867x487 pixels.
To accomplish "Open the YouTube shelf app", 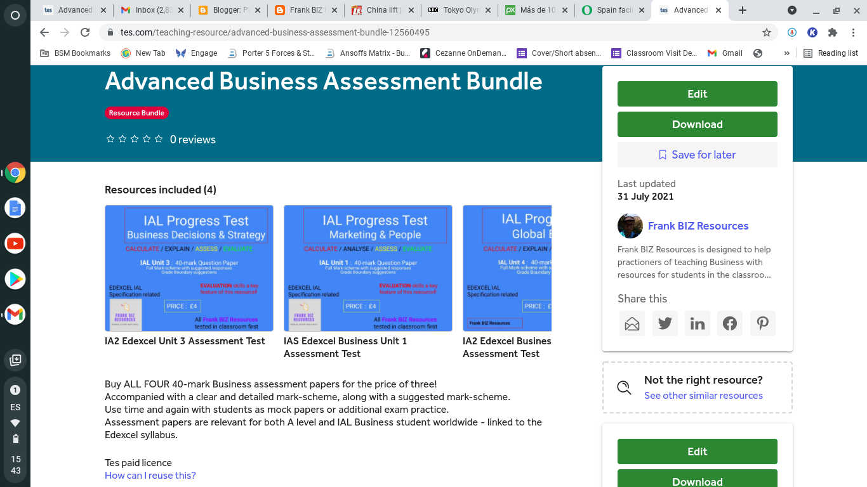I will (x=15, y=243).
